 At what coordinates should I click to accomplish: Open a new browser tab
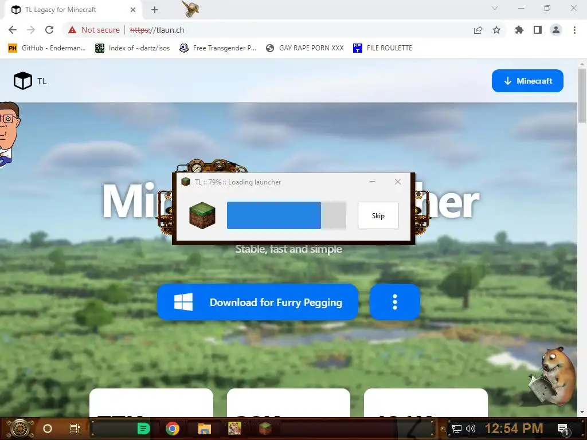point(155,10)
